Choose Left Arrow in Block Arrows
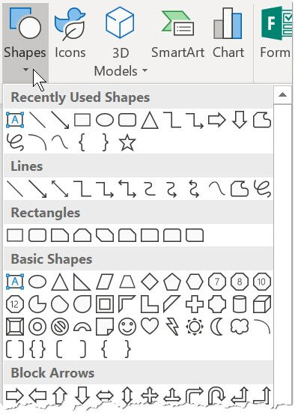This screenshot has height=415, width=295. tap(37, 396)
